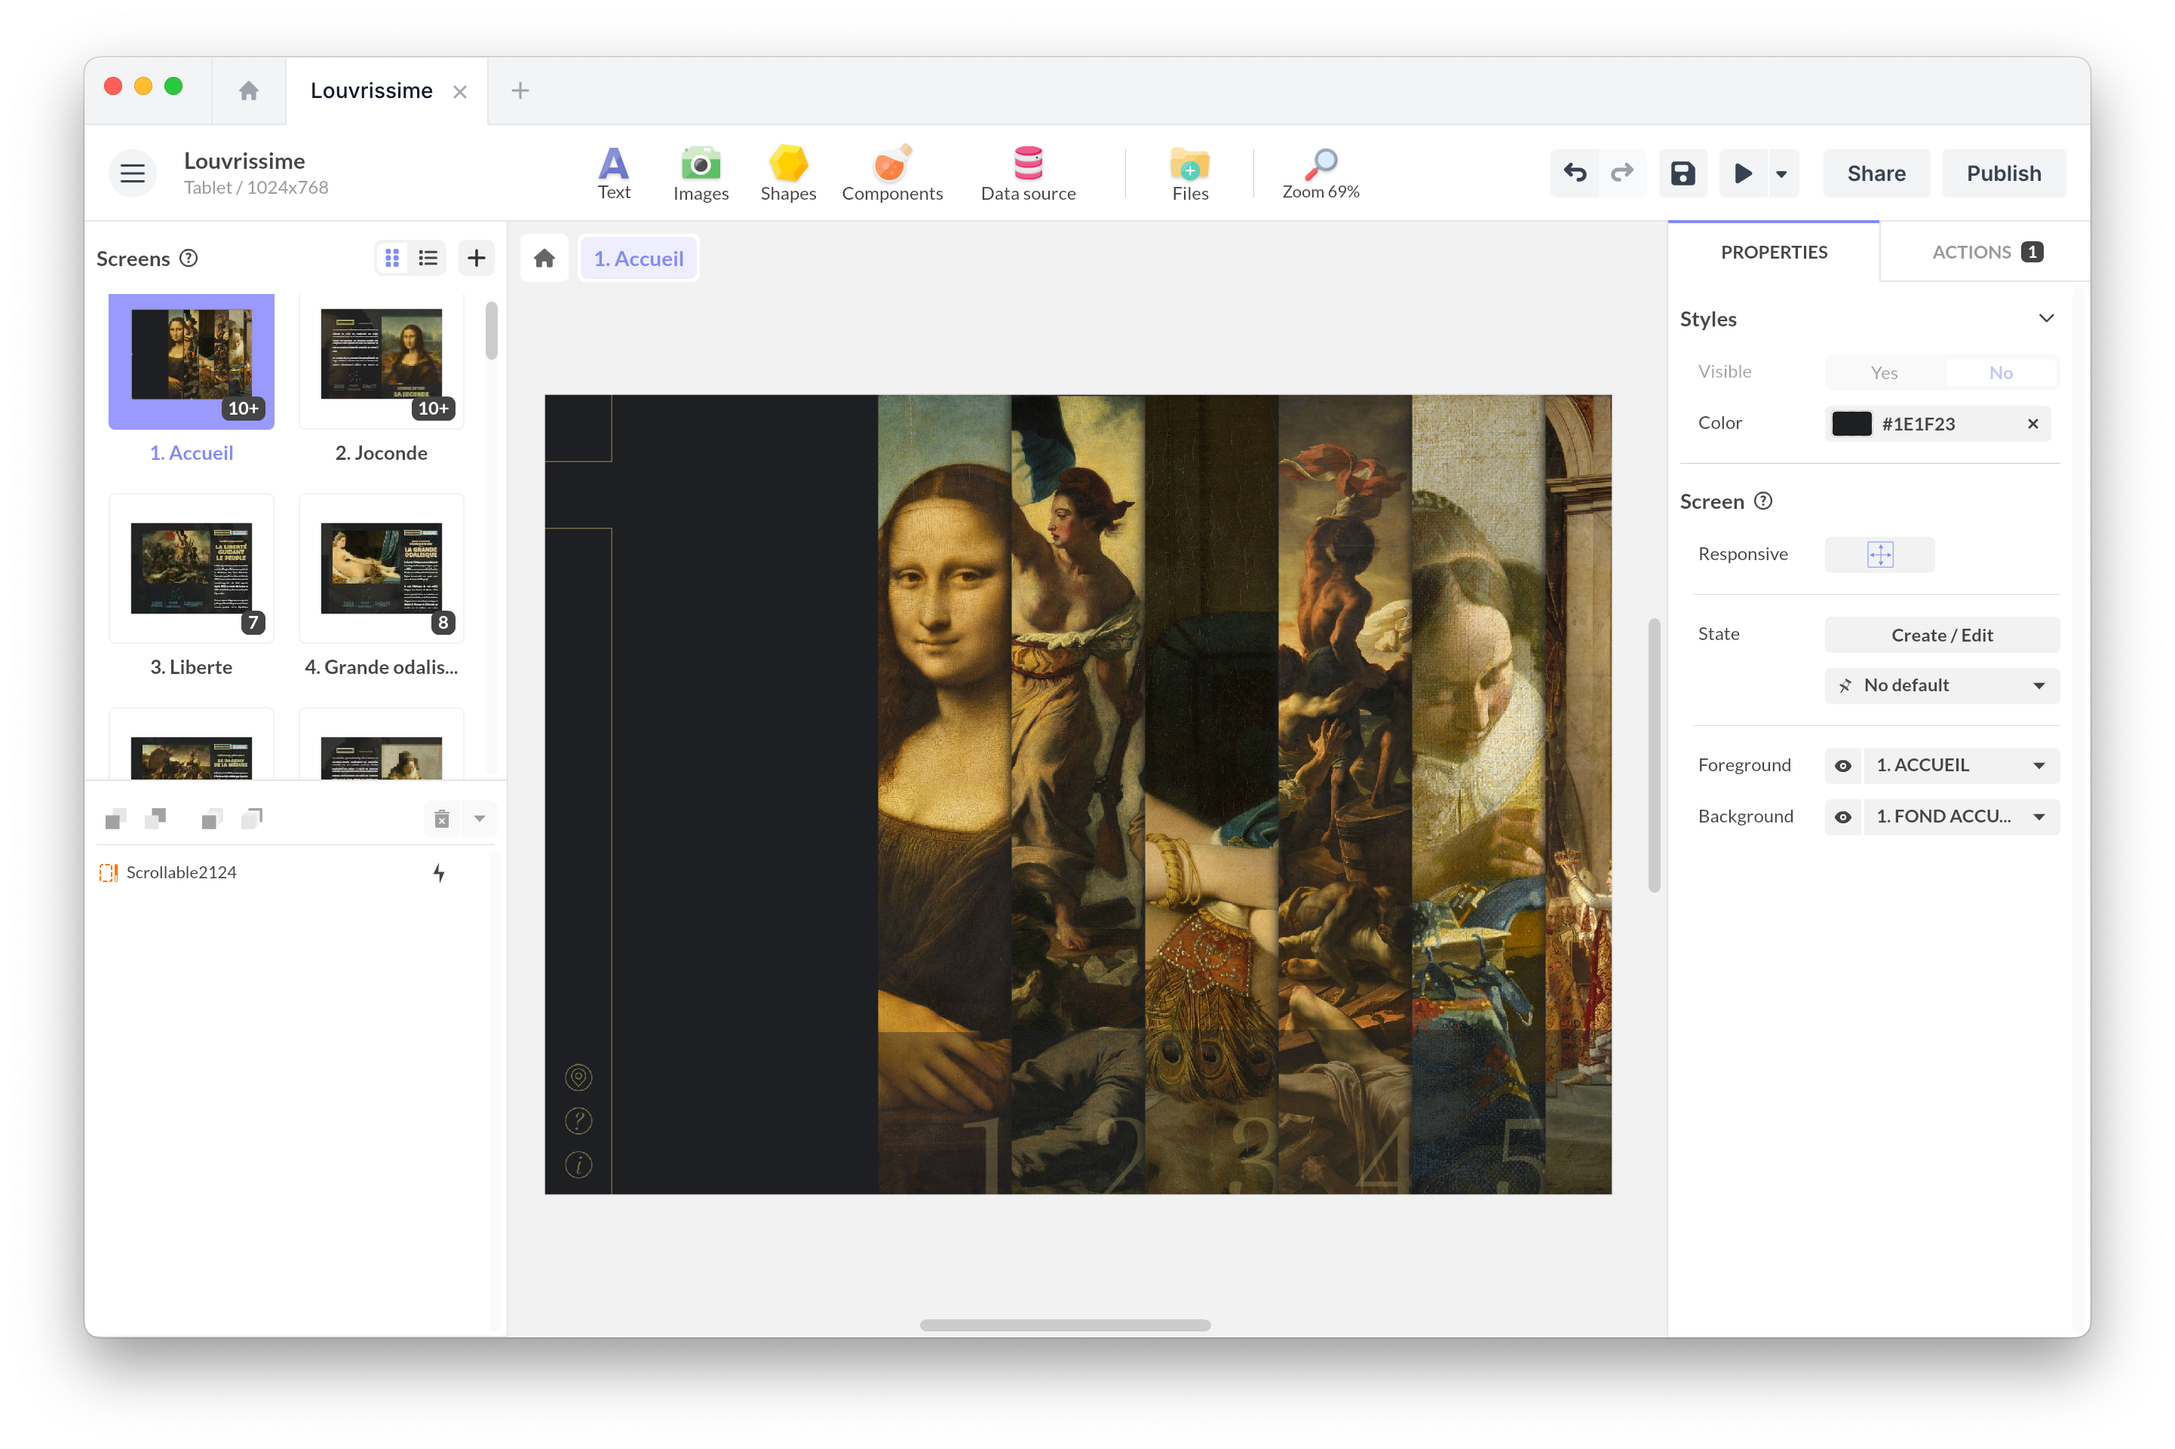Click the background color swatch
Viewport: 2175px width, 1449px height.
click(x=1850, y=422)
